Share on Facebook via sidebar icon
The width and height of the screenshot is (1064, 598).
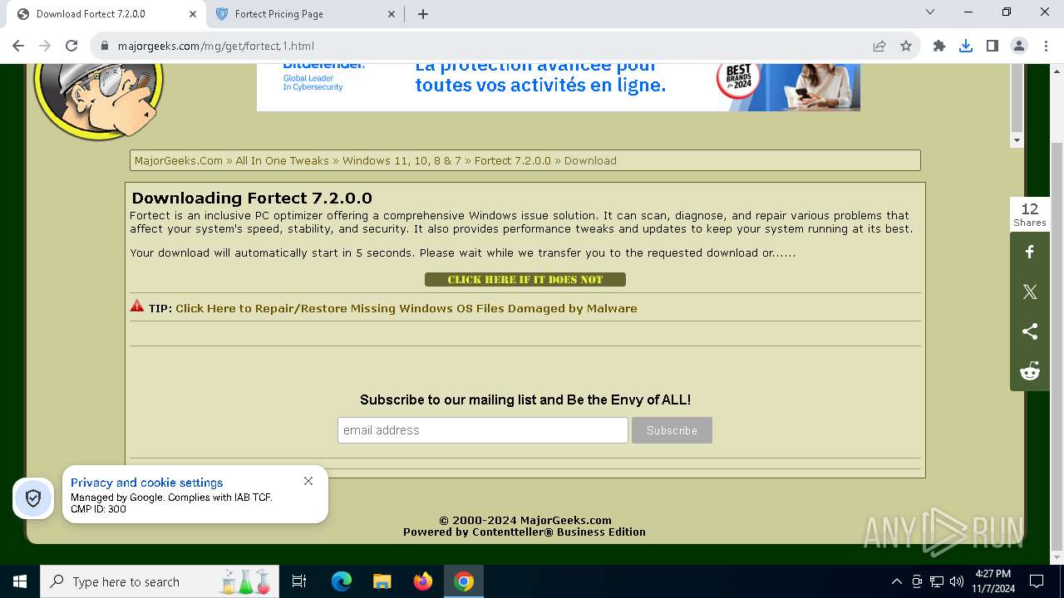(x=1030, y=252)
